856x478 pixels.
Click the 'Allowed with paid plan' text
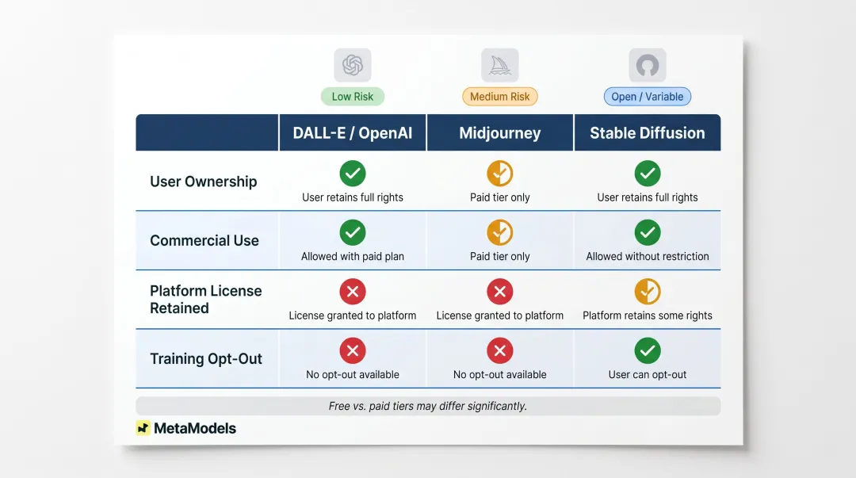[353, 256]
